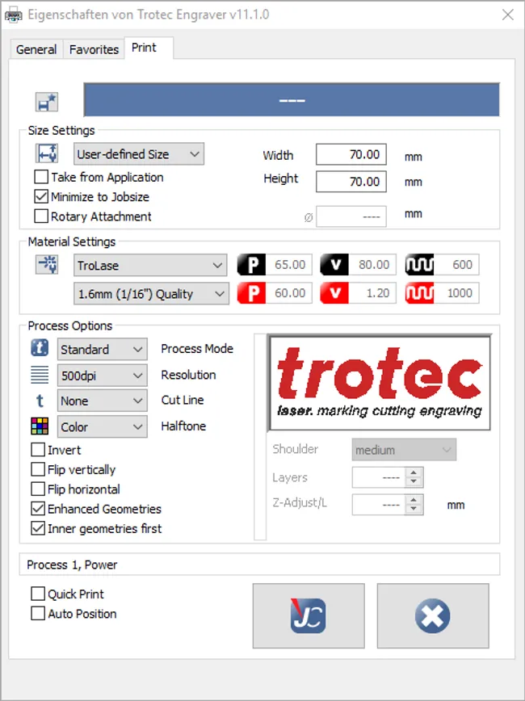The width and height of the screenshot is (525, 701).
Task: Decrease the Layers spinner value
Action: point(414,482)
